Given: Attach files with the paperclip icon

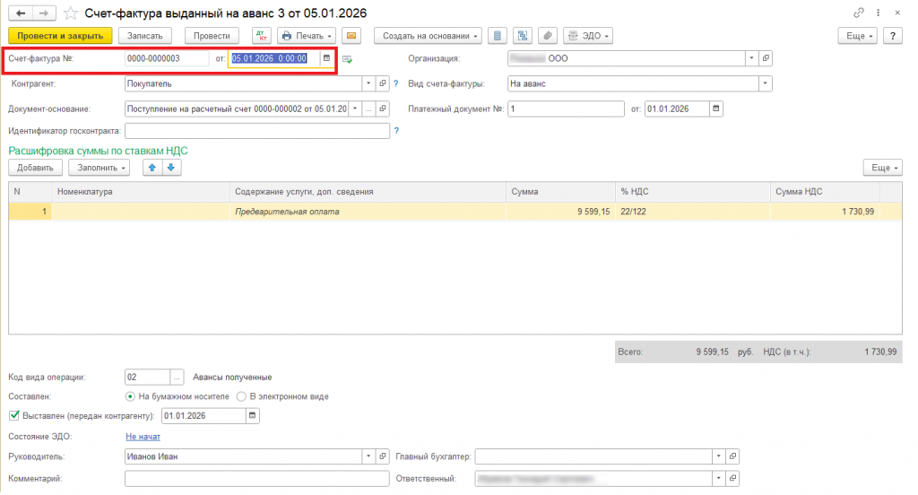Looking at the screenshot, I should click(548, 36).
